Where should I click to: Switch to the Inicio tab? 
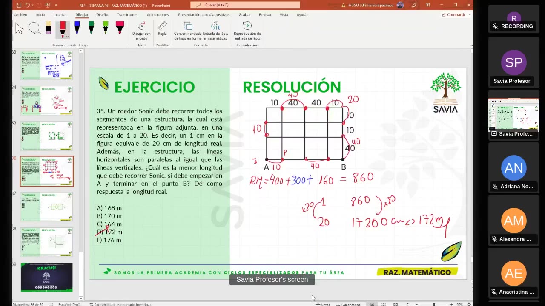tap(40, 15)
